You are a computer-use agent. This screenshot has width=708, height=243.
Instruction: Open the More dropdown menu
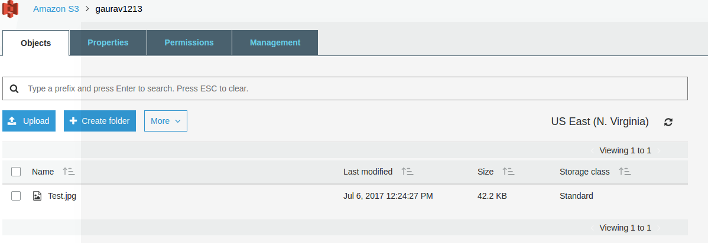point(165,121)
